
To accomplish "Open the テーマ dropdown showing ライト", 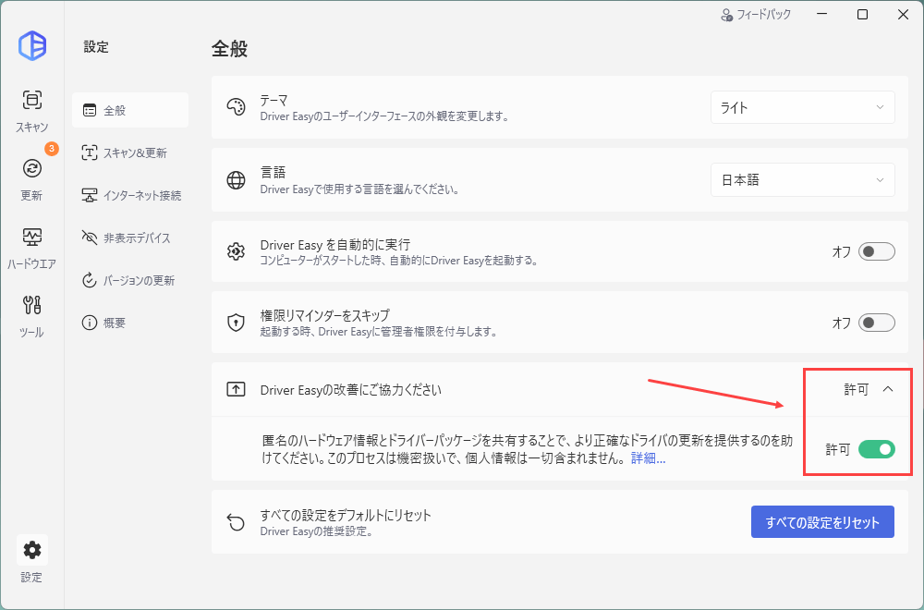I will click(803, 107).
